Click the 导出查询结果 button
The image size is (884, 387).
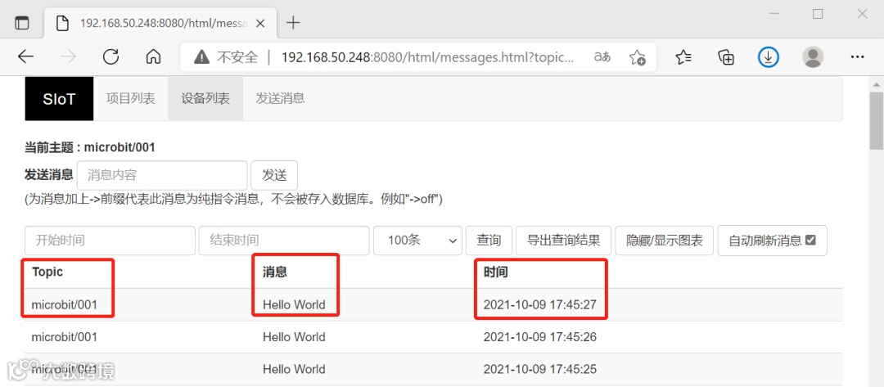pyautogui.click(x=563, y=241)
